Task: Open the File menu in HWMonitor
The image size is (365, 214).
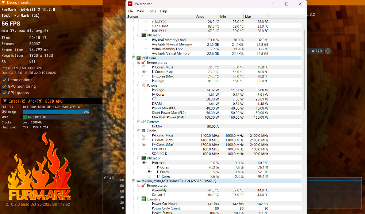Action: pyautogui.click(x=130, y=11)
